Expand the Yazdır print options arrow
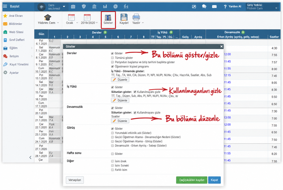Image resolution: width=283 pixels, height=190 pixels. coord(143,23)
